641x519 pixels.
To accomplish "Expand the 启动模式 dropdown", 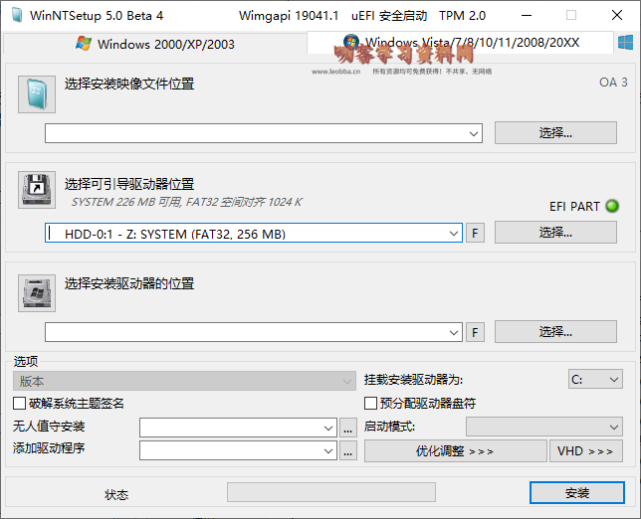I will (543, 427).
